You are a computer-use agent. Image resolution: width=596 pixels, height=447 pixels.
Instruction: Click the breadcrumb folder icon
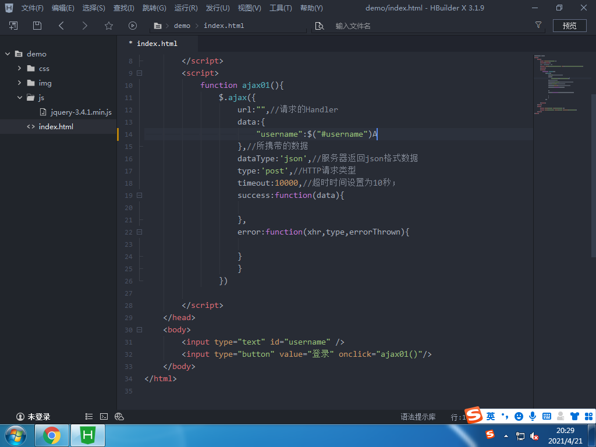coord(157,26)
